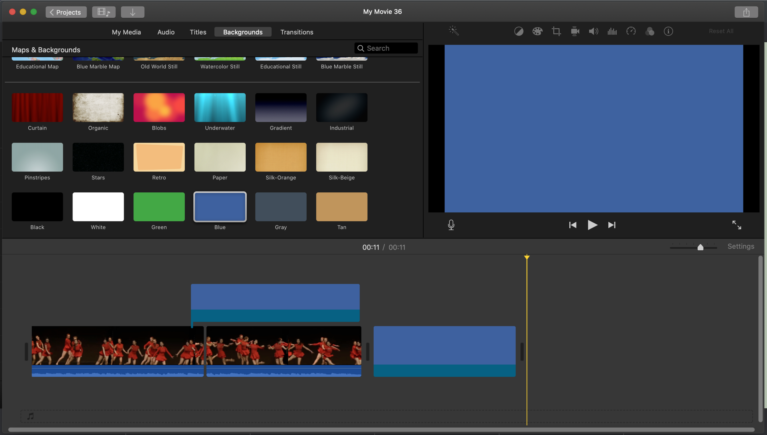Open the stabilization camera icon
Viewport: 767px width, 435px height.
[x=575, y=31]
